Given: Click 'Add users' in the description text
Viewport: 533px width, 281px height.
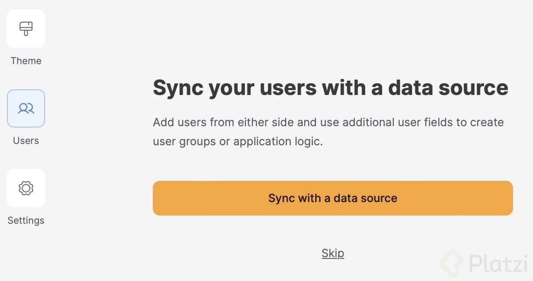Looking at the screenshot, I should click(x=179, y=122).
